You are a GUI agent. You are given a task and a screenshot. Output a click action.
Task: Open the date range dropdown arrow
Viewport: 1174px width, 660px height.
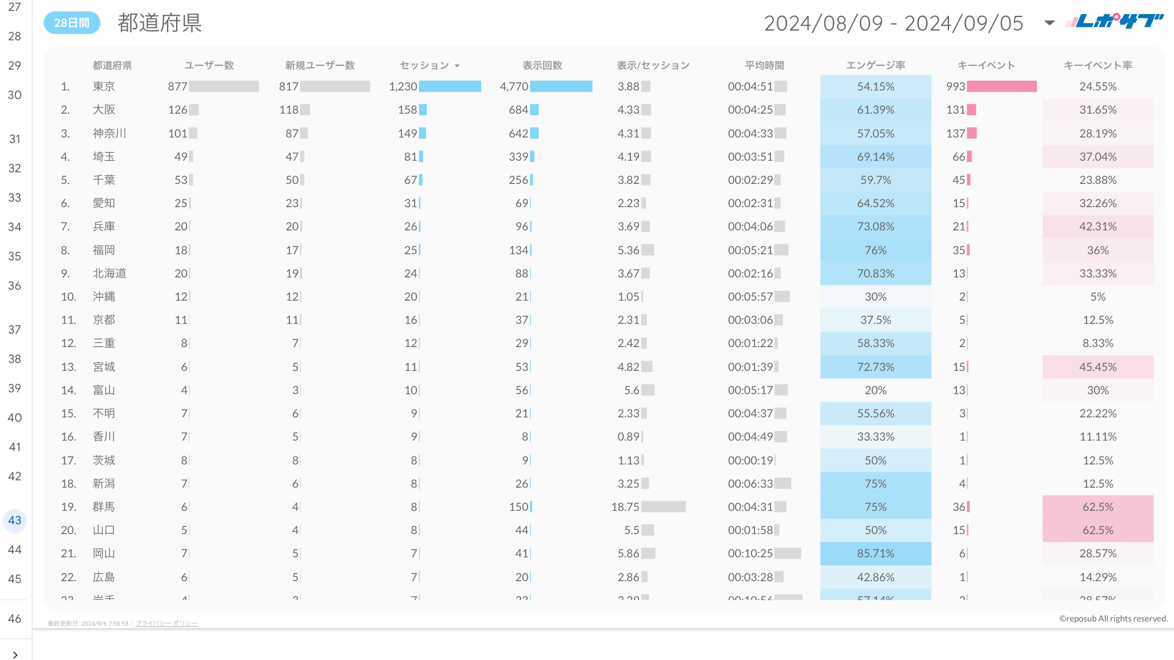(1049, 23)
